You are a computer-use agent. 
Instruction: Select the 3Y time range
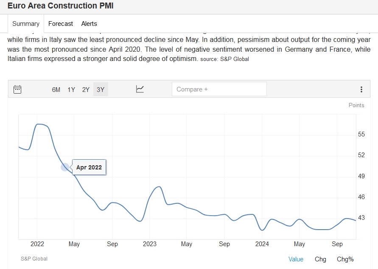[x=101, y=89]
